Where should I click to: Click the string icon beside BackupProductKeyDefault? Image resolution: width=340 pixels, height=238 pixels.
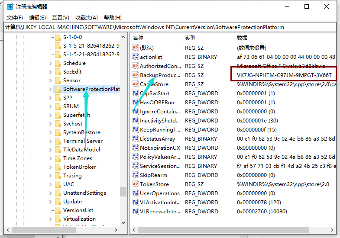click(x=136, y=75)
